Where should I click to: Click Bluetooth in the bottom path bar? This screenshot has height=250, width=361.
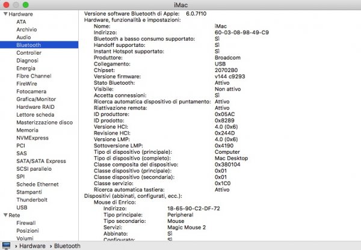click(x=67, y=246)
